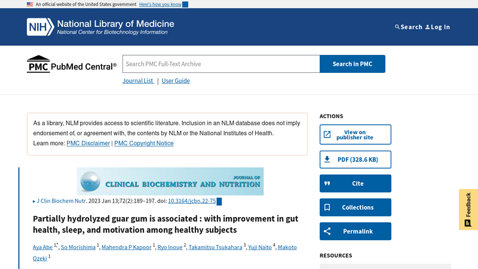Copy the DOI using icon beside it

point(219,201)
